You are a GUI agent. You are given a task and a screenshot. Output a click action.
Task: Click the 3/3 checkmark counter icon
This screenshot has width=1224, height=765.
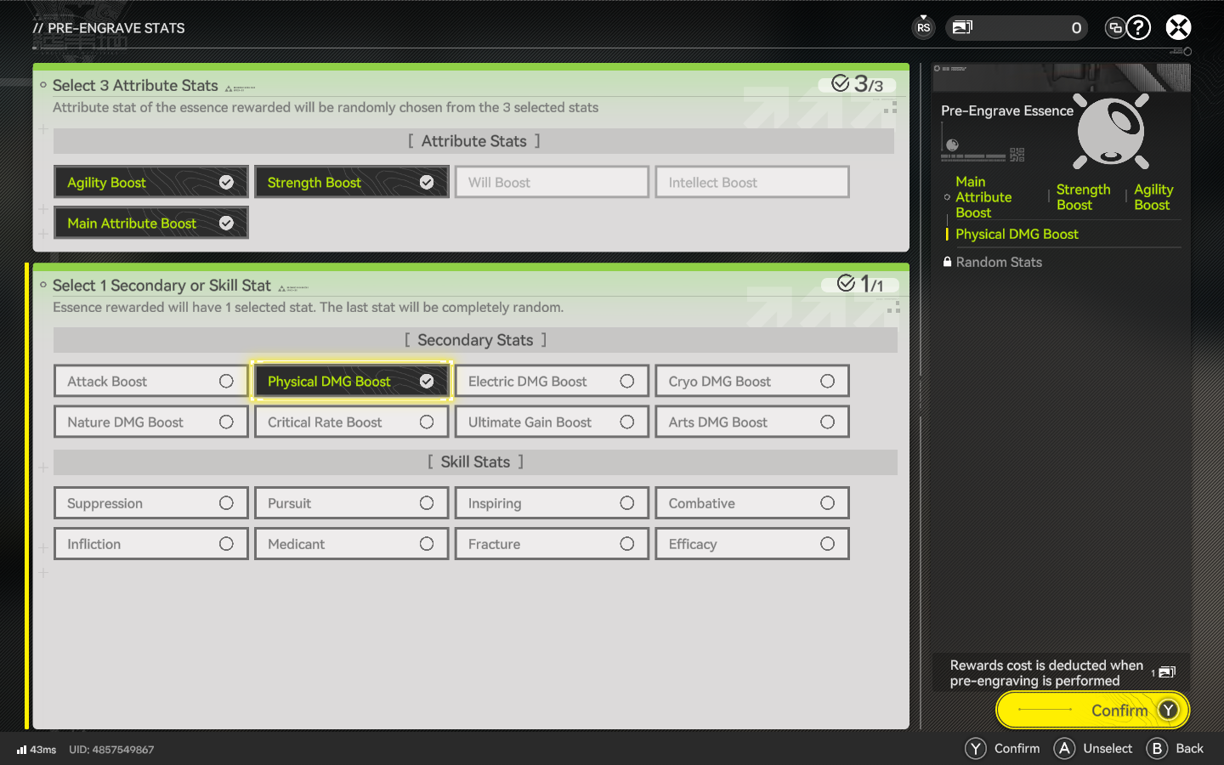(x=841, y=83)
